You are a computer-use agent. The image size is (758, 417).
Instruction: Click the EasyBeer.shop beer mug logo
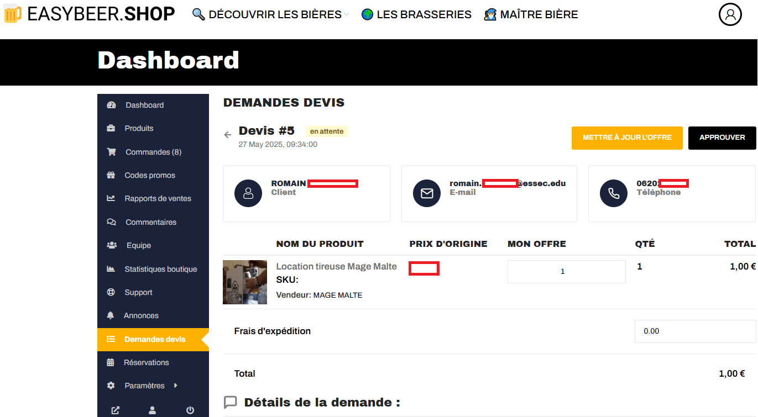coord(13,14)
